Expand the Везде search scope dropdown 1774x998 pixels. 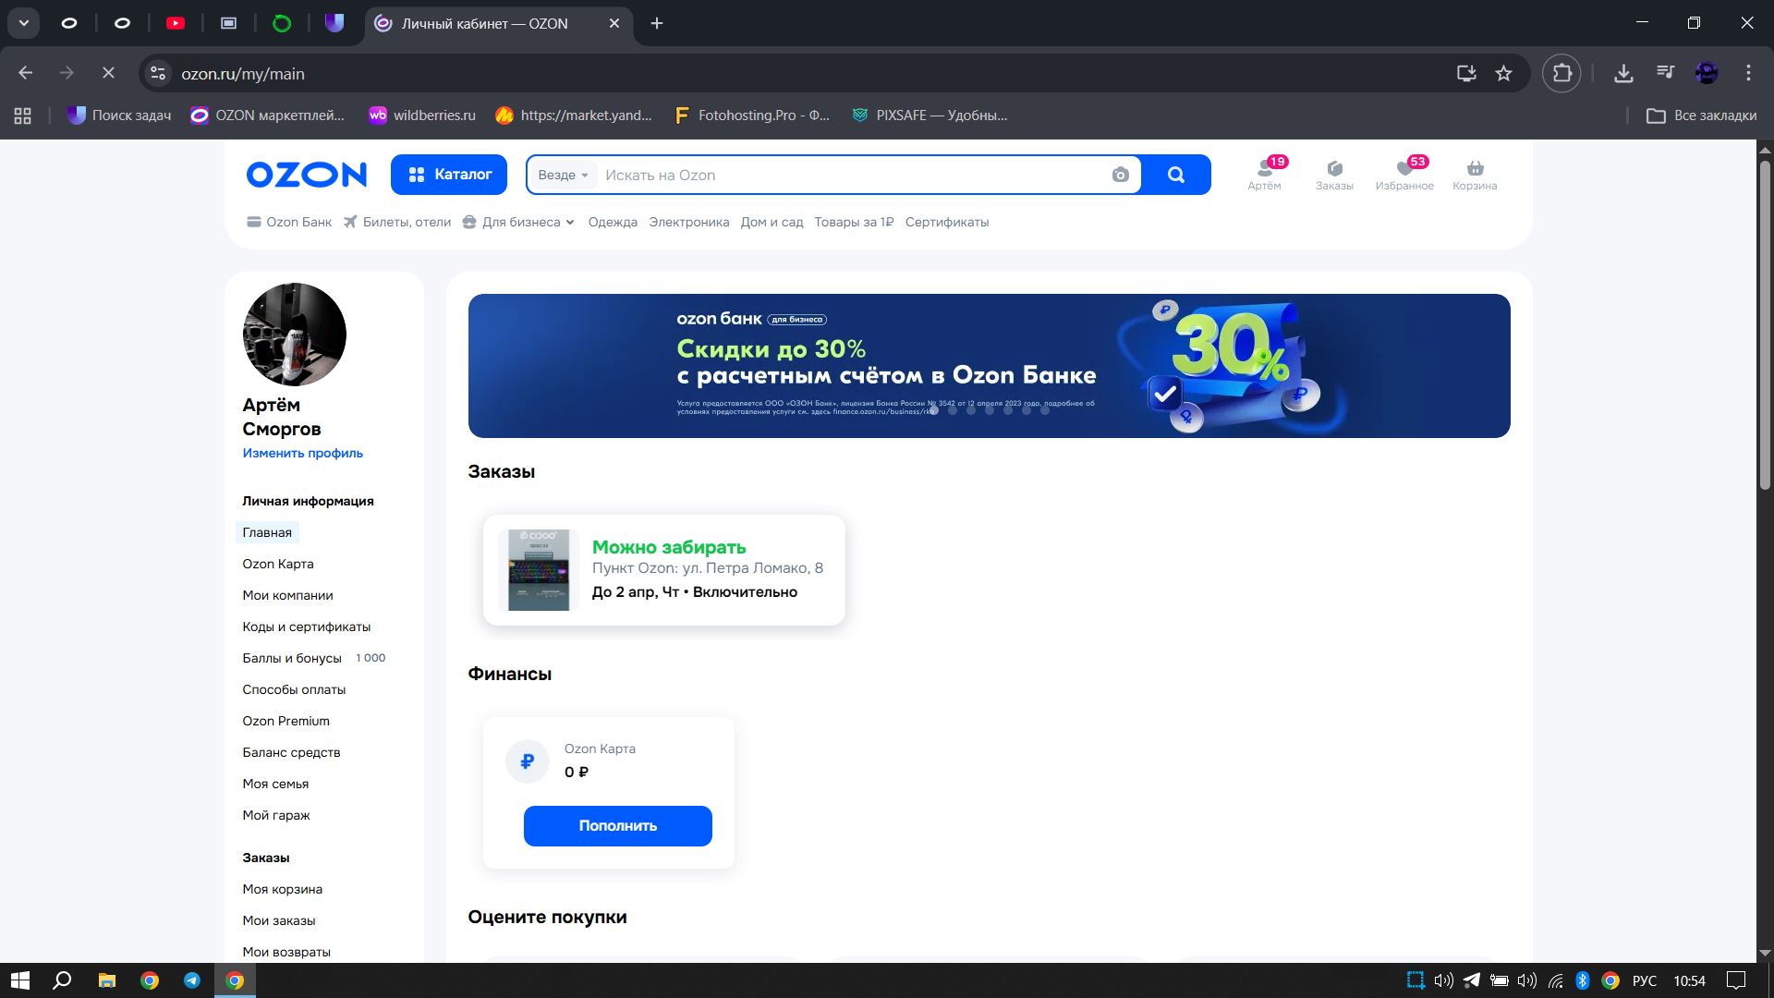pos(563,176)
